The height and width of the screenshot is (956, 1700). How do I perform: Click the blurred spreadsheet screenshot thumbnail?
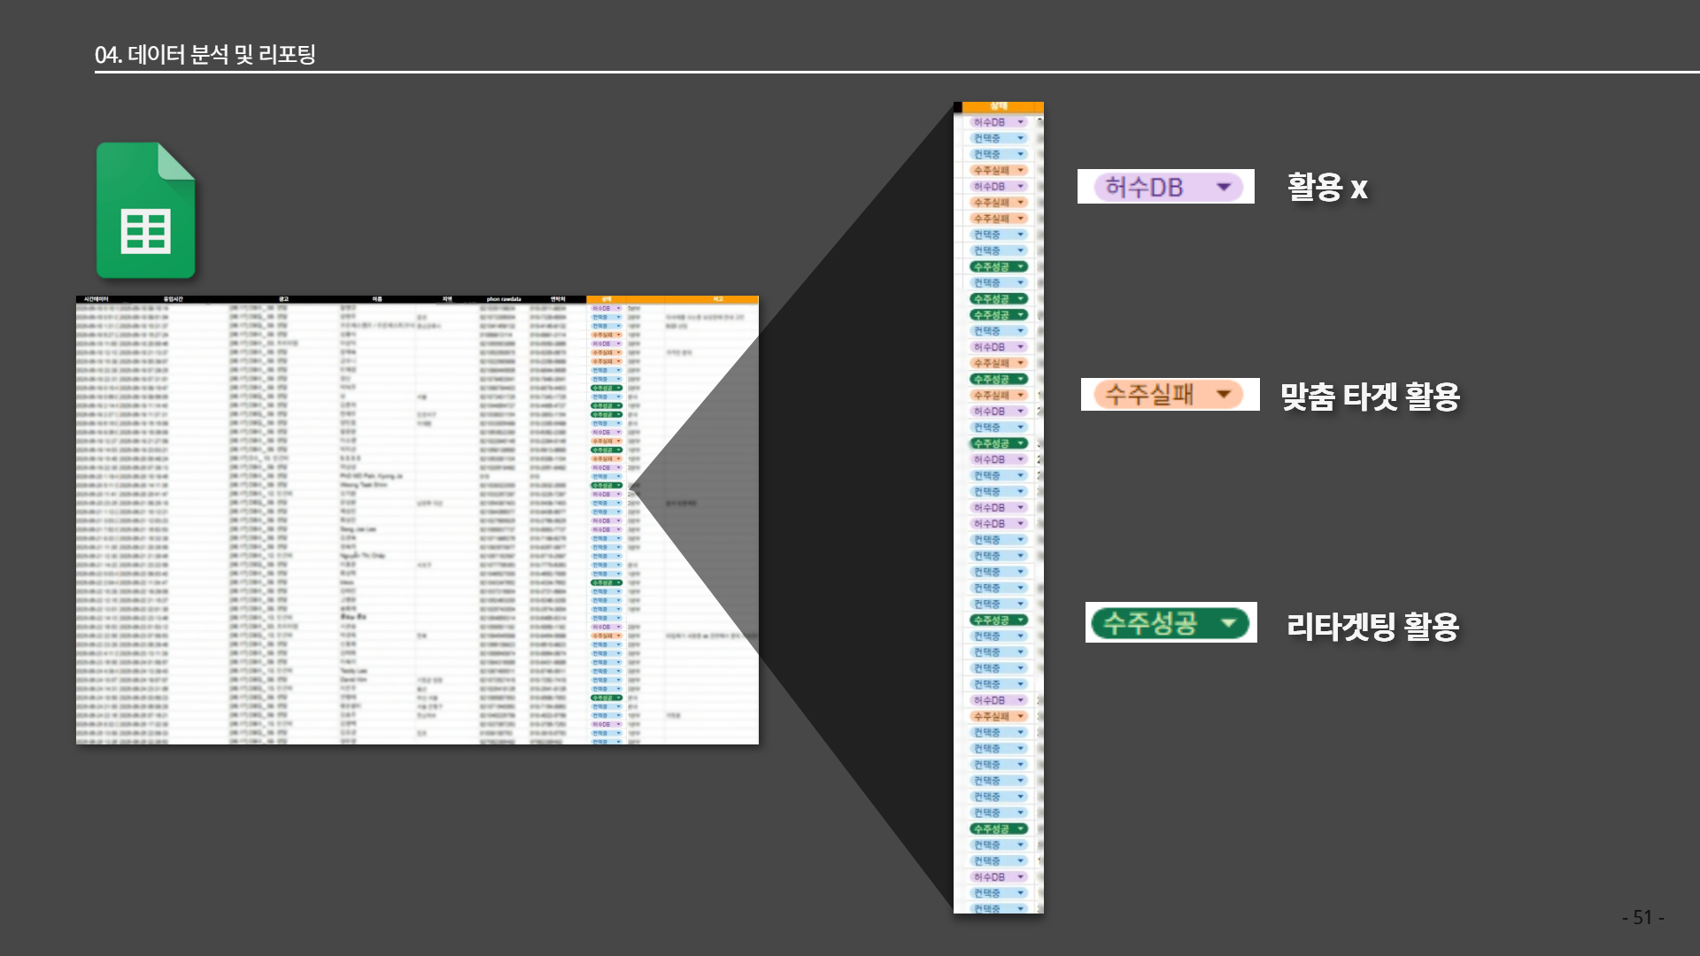(416, 522)
